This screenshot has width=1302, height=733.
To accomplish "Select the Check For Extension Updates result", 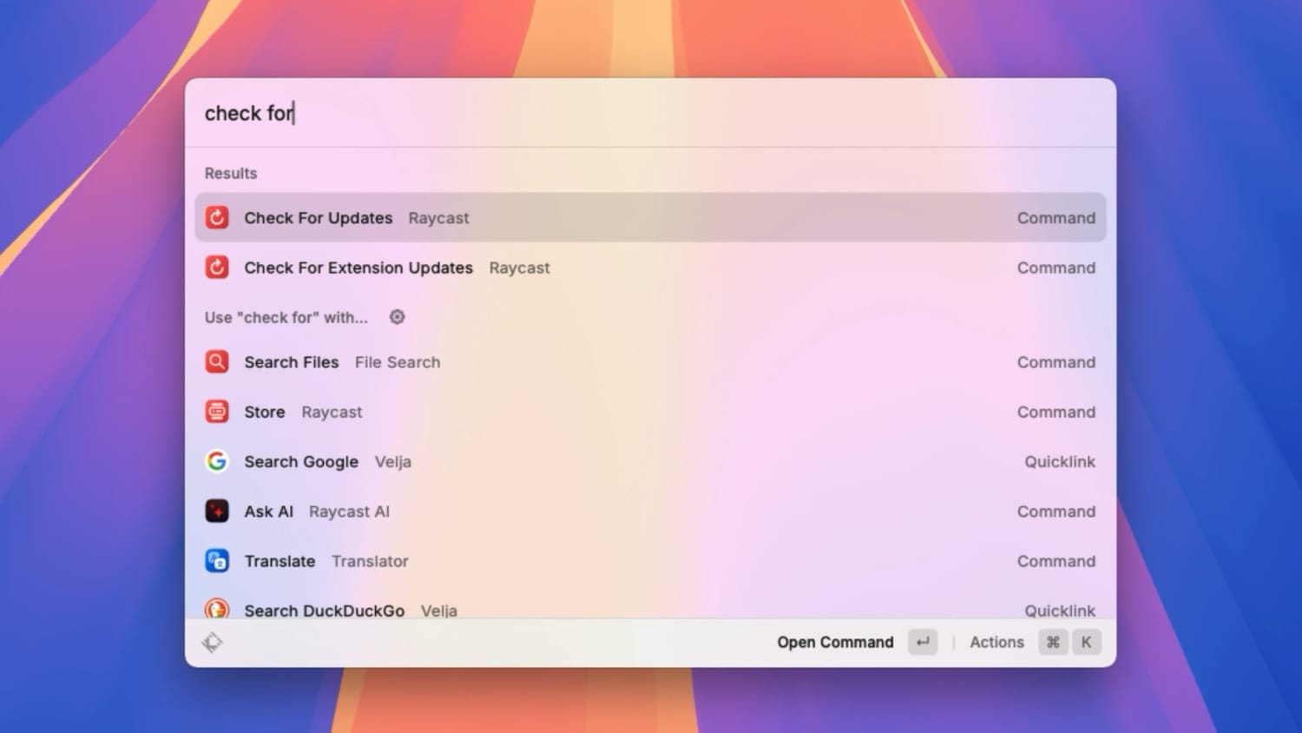I will pyautogui.click(x=650, y=267).
